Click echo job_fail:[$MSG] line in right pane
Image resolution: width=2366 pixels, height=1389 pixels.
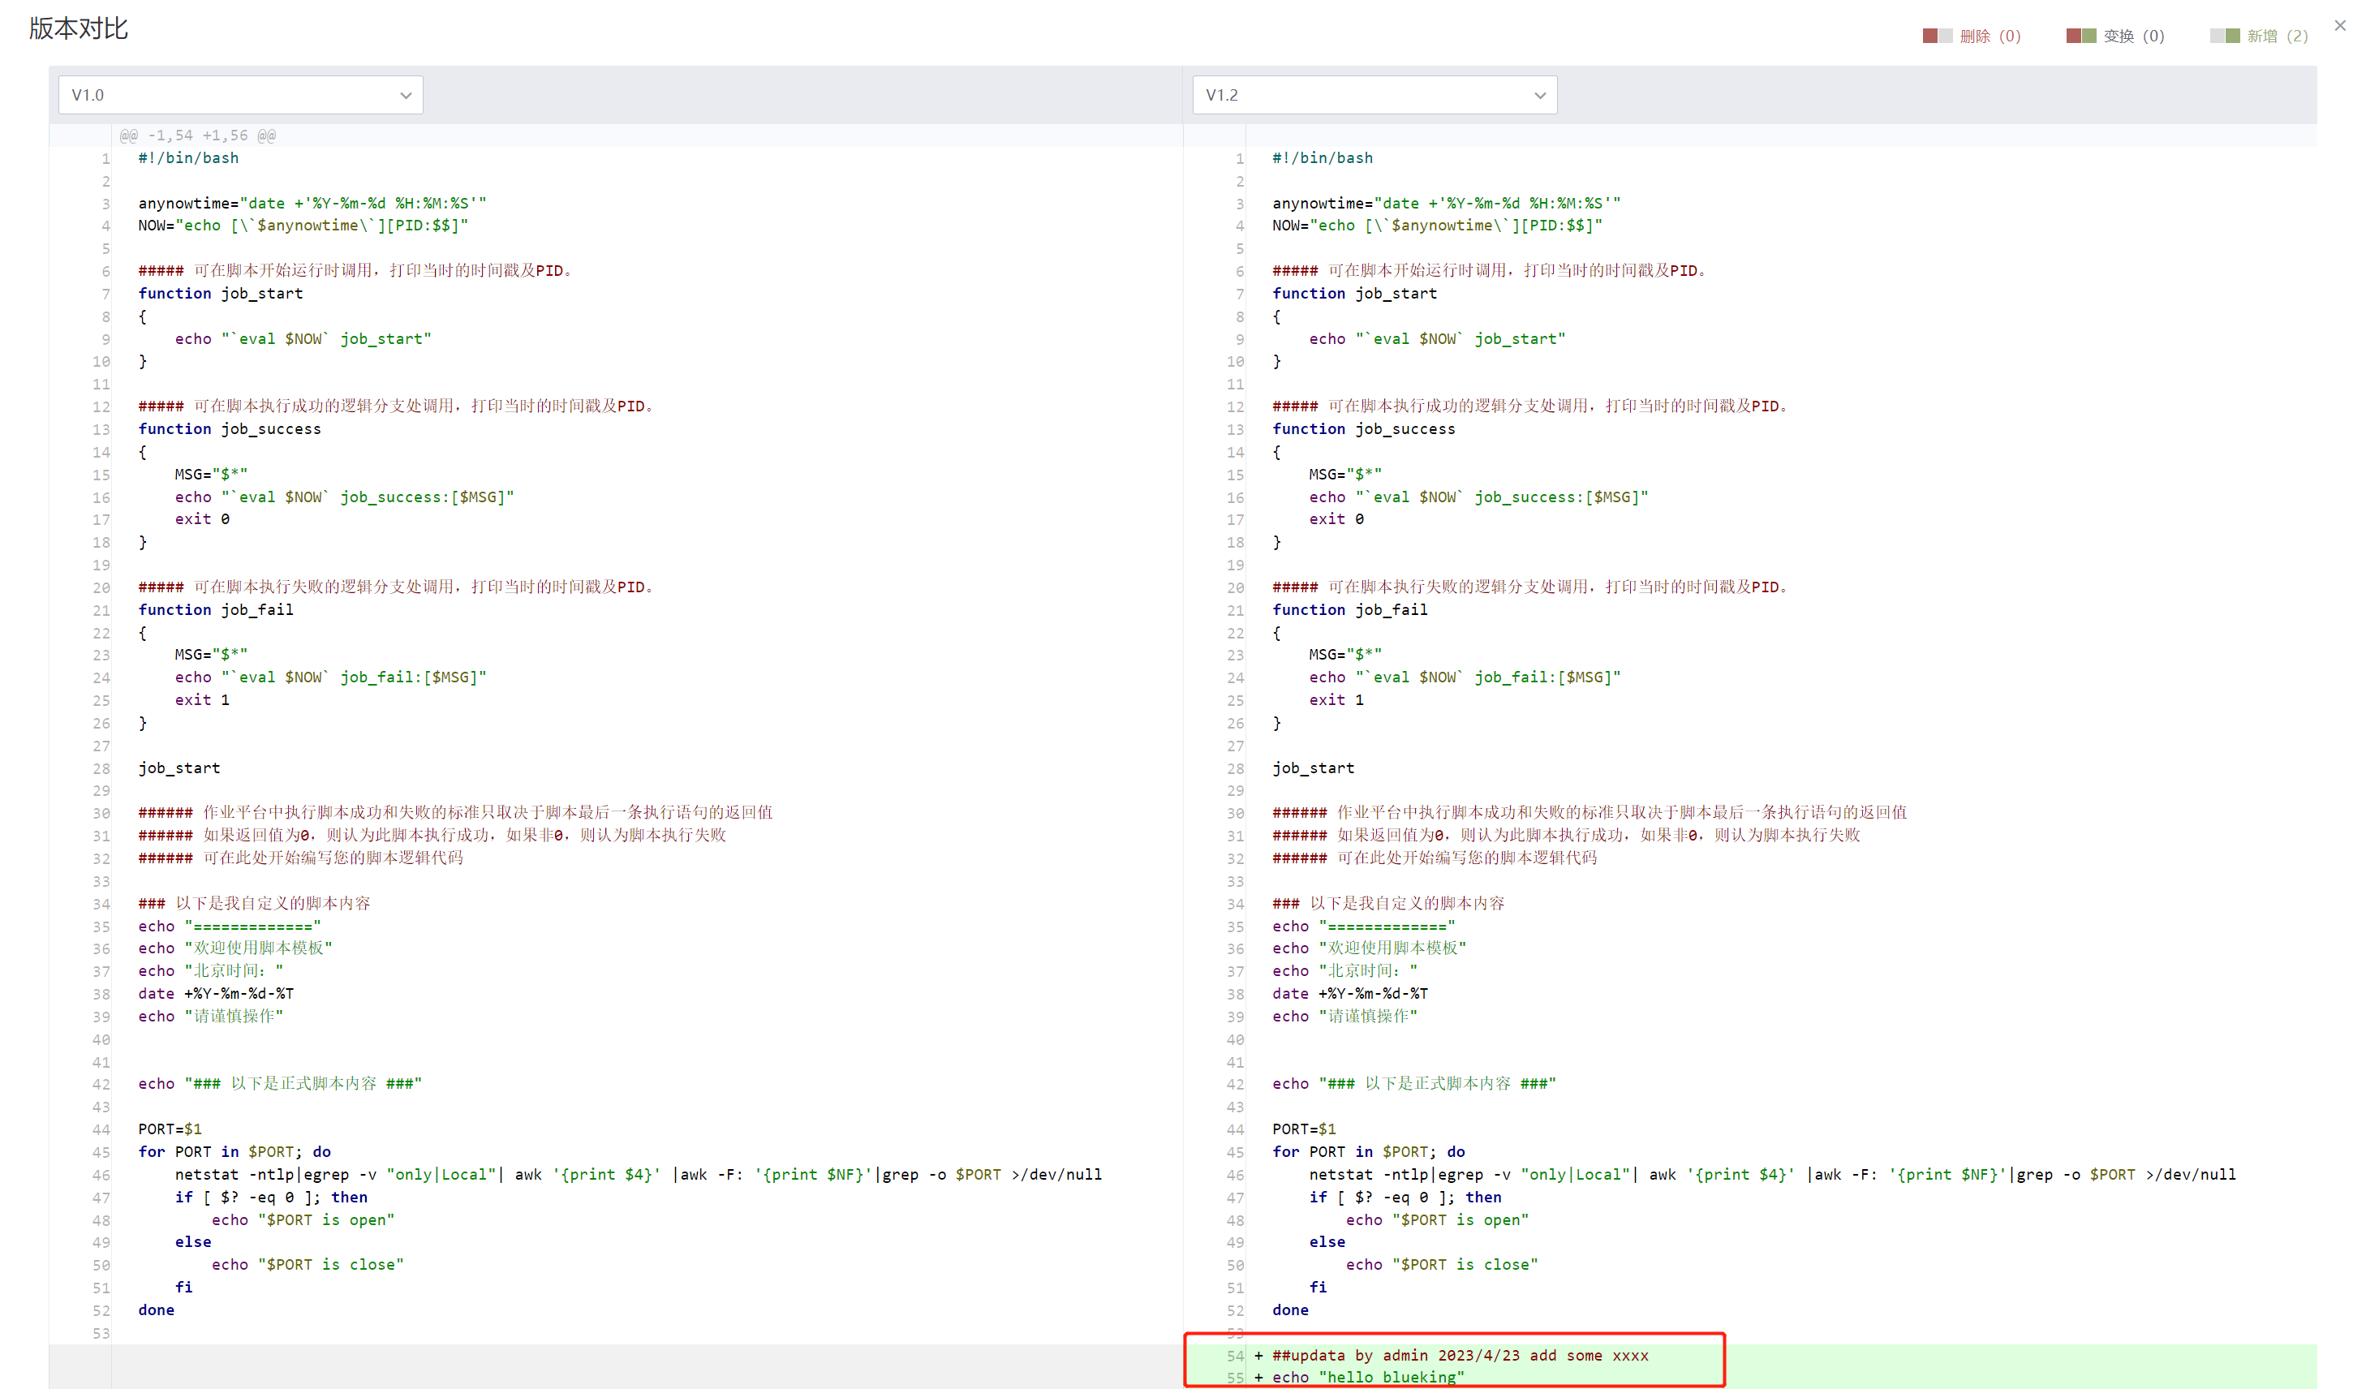tap(1465, 677)
